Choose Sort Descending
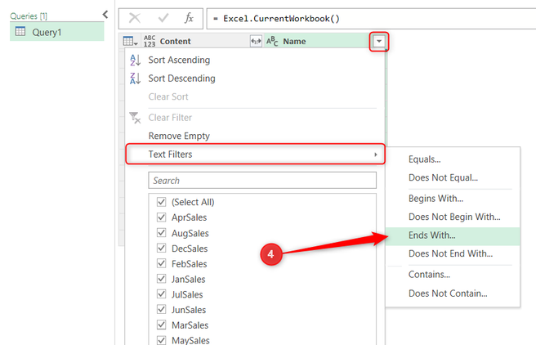 (182, 78)
